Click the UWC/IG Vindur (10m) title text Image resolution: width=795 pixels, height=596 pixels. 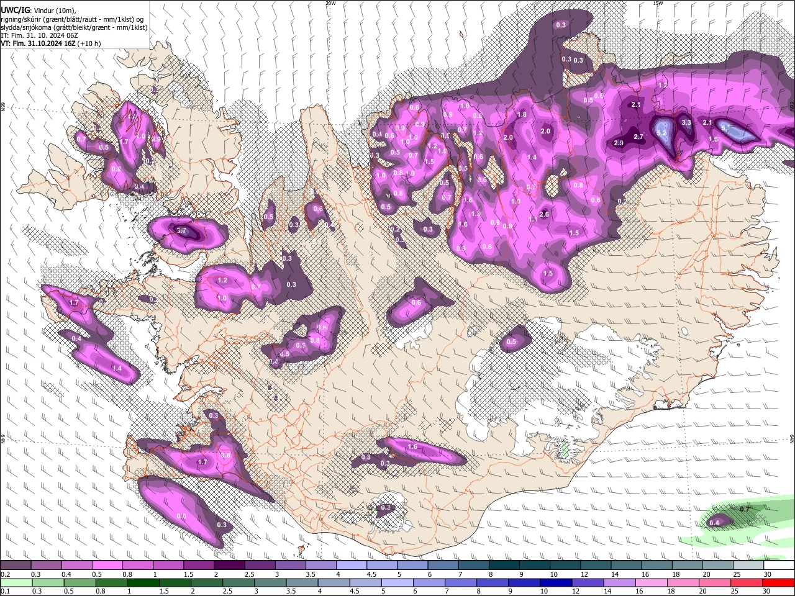[38, 10]
